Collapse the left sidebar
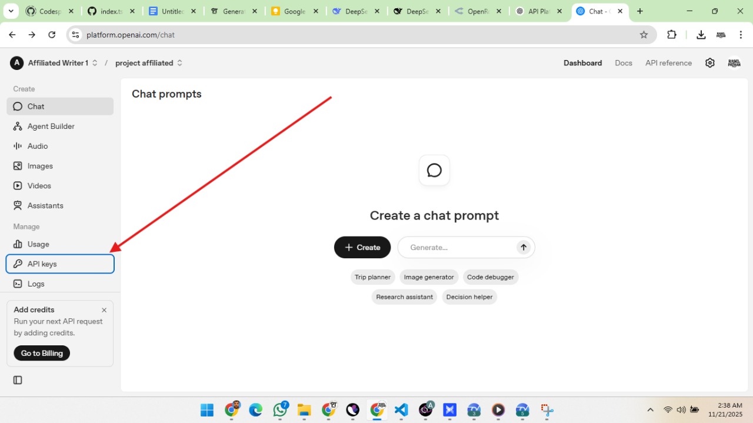Screen dimensions: 753x423 pyautogui.click(x=17, y=379)
